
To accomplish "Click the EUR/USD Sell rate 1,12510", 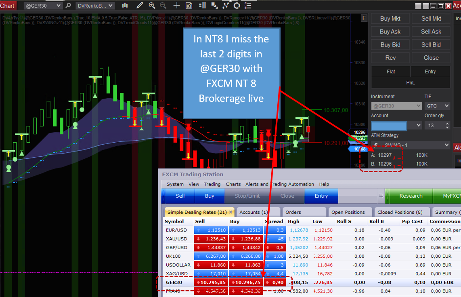I will click(211, 230).
